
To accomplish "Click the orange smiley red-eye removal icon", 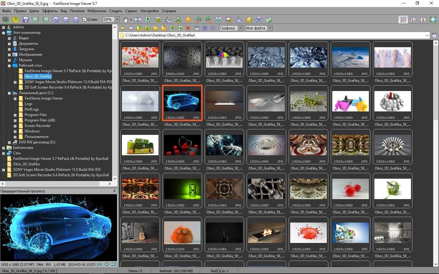I will (x=188, y=19).
